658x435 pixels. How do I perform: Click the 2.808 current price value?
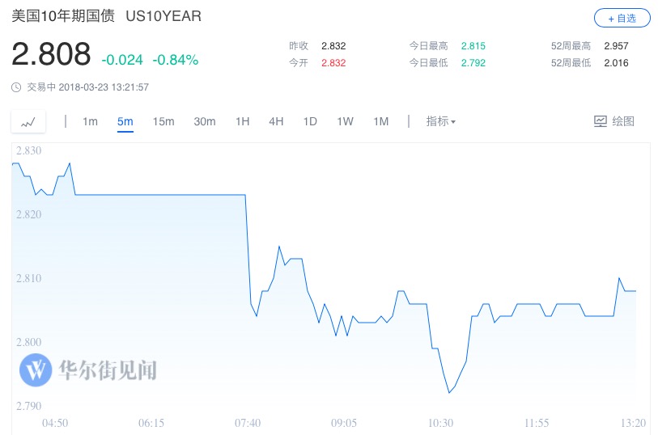pos(51,54)
